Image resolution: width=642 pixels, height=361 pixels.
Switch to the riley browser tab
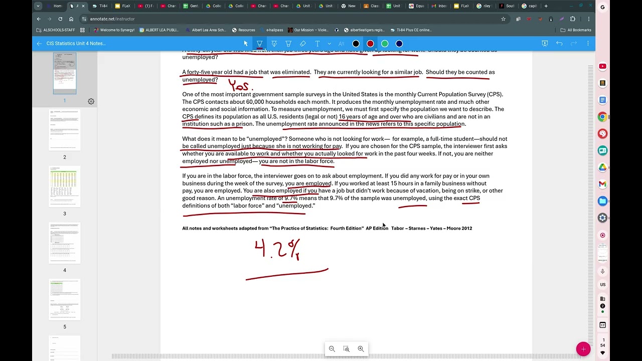tap(484, 6)
